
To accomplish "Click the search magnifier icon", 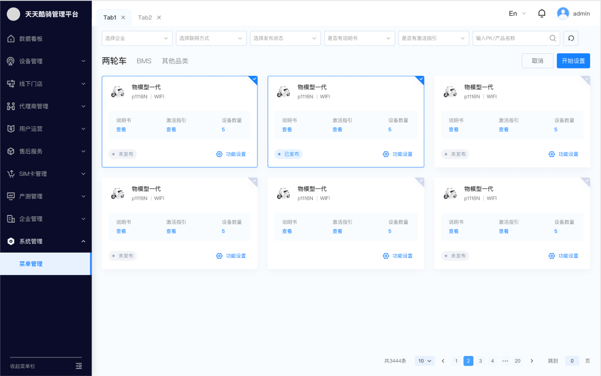I will pos(553,38).
